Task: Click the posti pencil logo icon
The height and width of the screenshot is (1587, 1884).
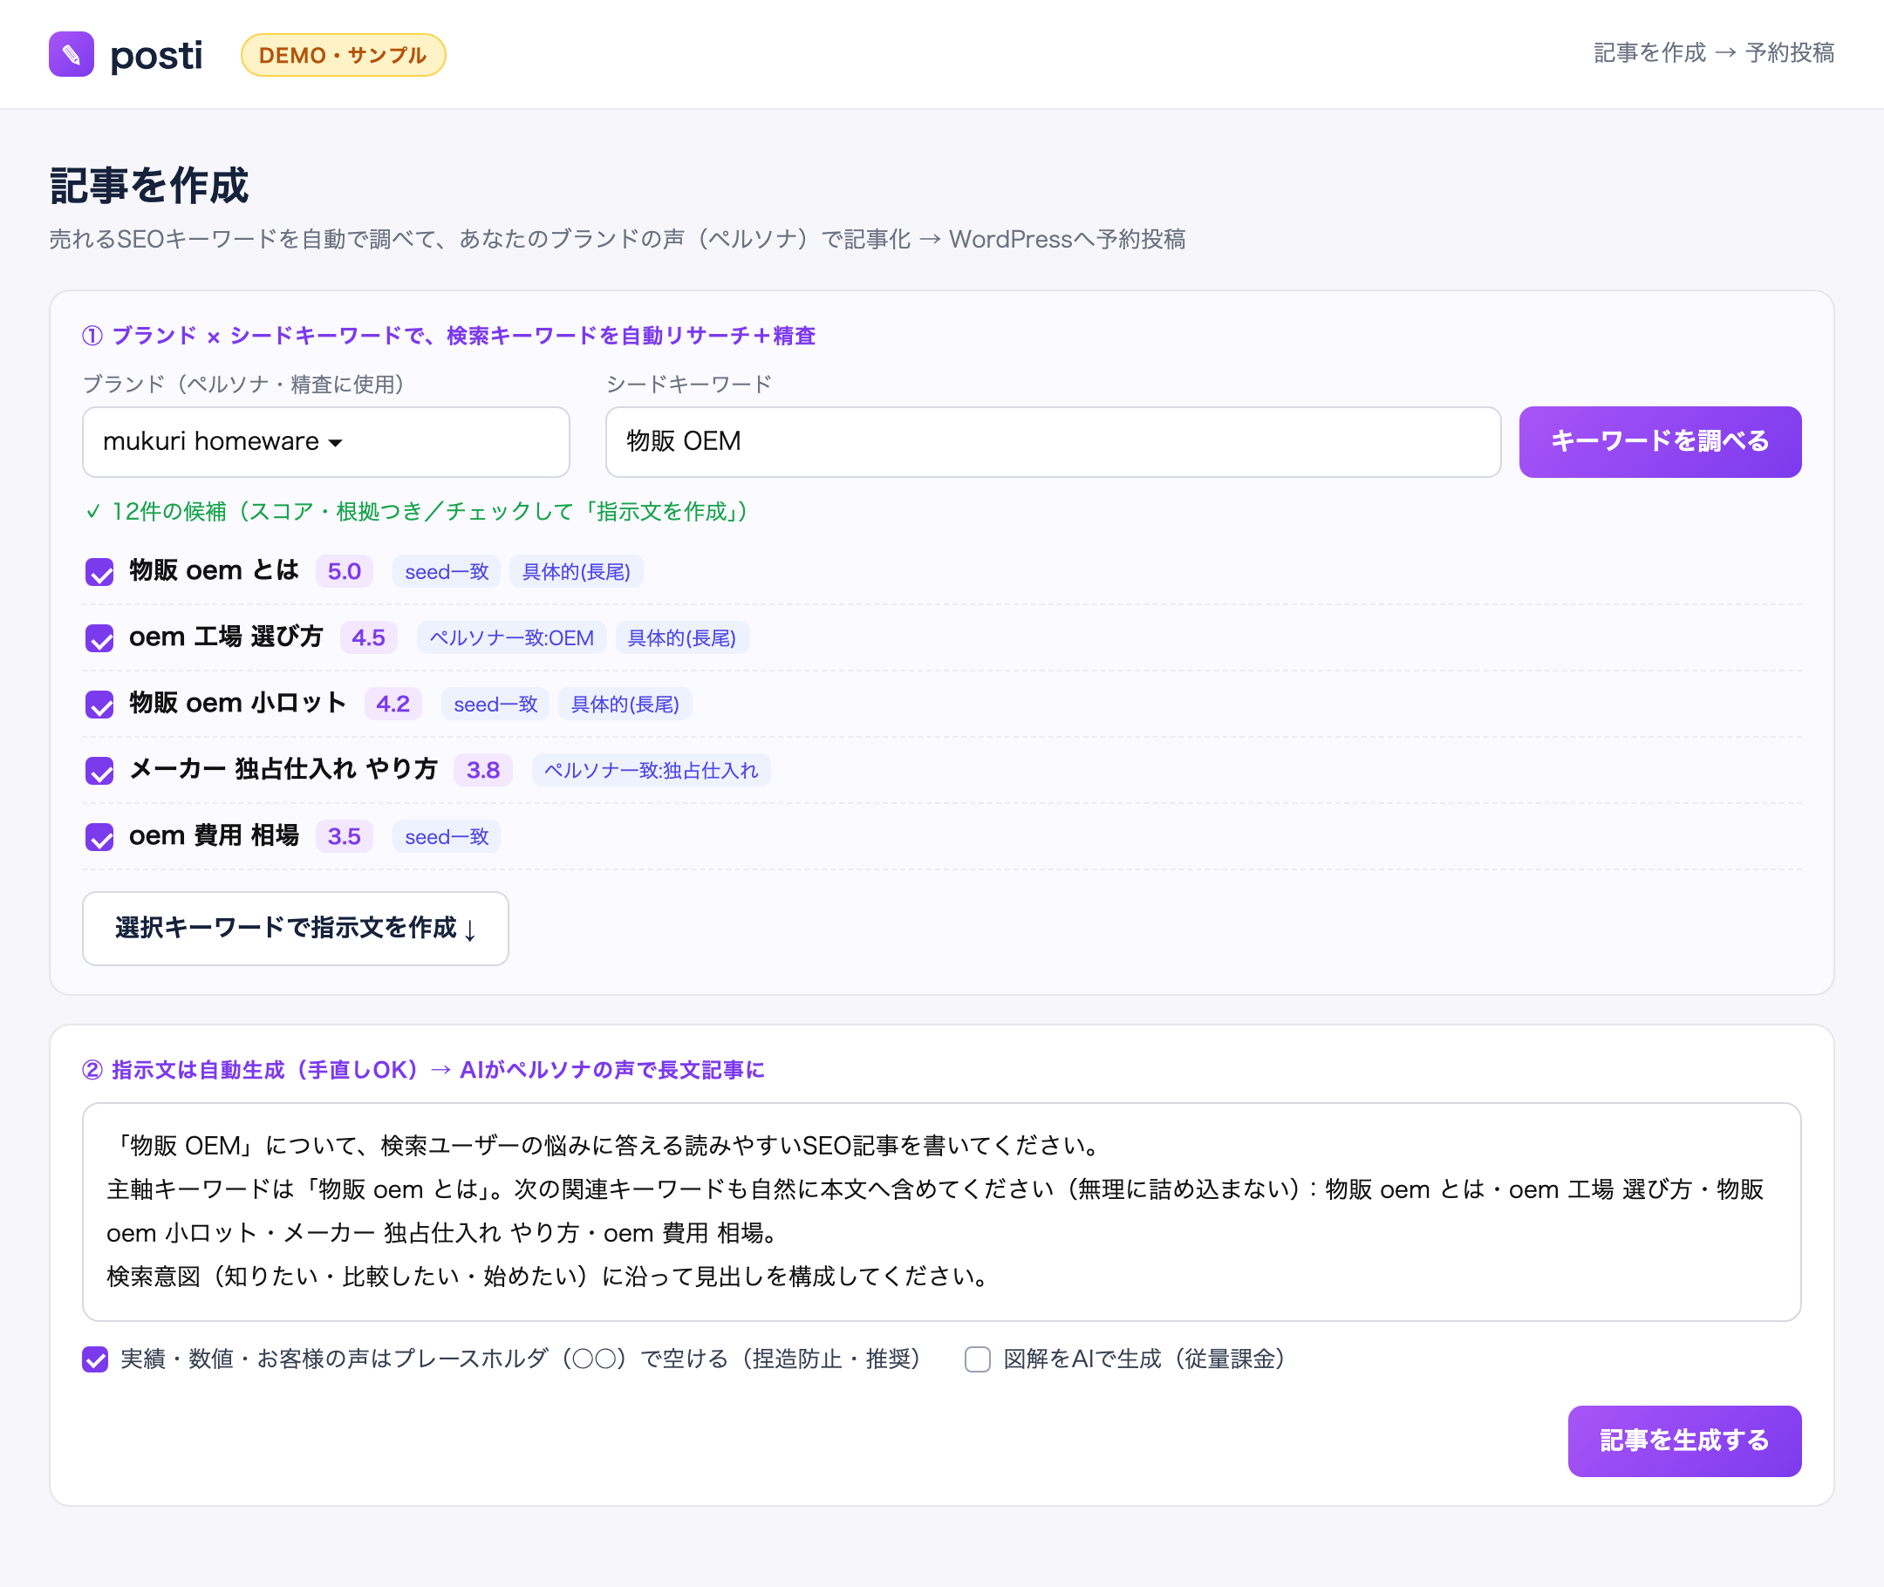Action: [x=71, y=54]
